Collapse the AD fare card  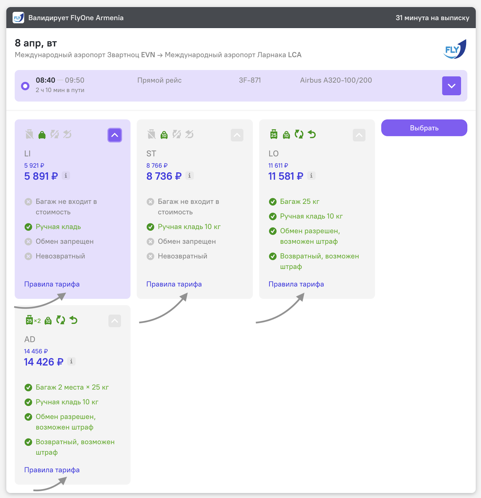point(115,321)
